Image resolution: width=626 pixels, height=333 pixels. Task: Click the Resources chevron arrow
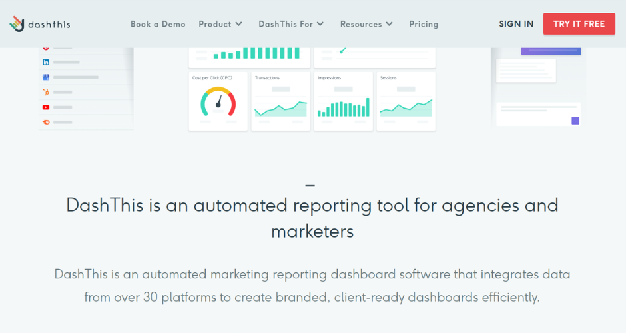[x=390, y=24]
